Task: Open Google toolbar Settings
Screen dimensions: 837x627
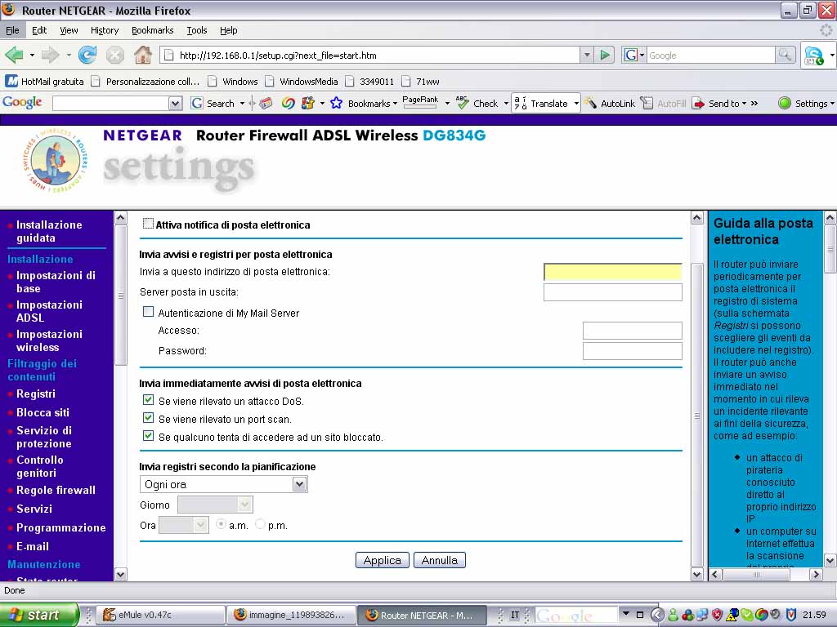Action: pos(804,104)
